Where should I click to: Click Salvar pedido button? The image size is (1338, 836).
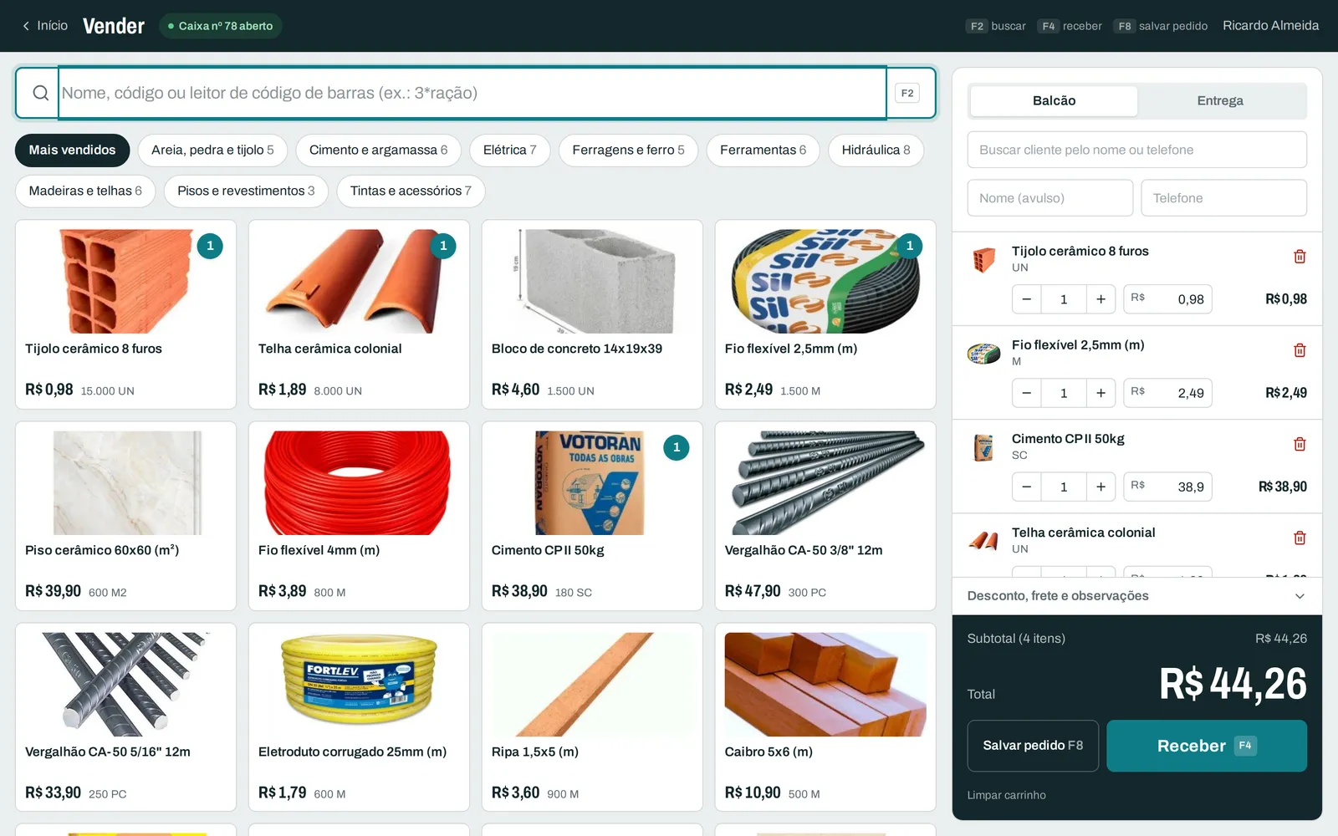point(1033,746)
